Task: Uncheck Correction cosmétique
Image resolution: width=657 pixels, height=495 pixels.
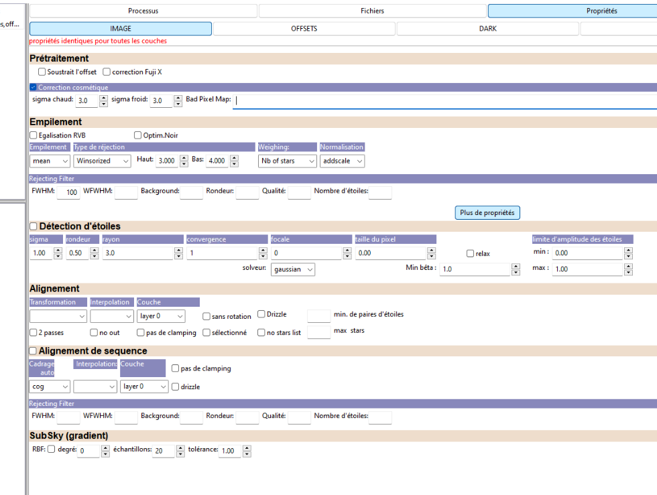Action: point(33,87)
